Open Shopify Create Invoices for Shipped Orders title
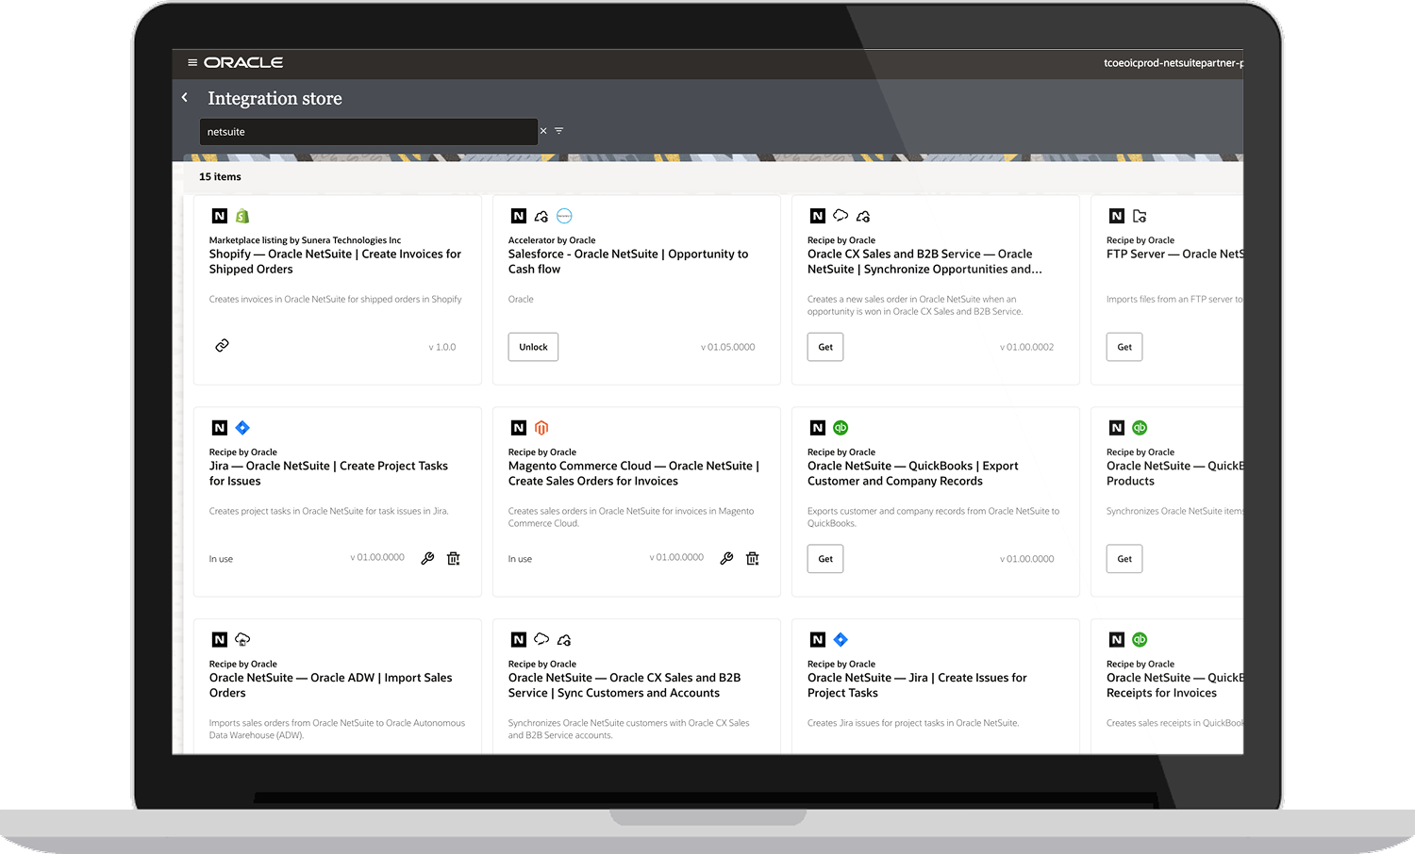This screenshot has height=854, width=1415. [x=335, y=261]
